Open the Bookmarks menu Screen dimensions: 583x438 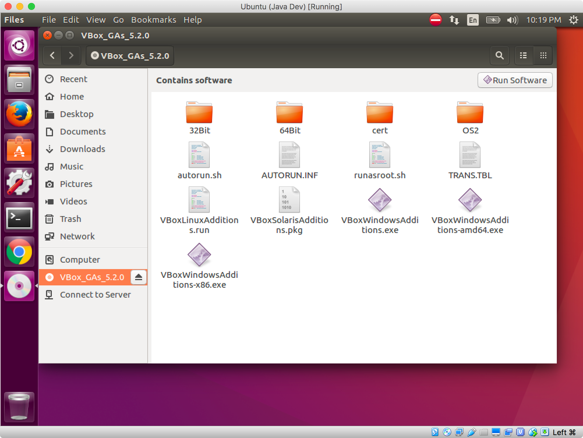click(153, 20)
